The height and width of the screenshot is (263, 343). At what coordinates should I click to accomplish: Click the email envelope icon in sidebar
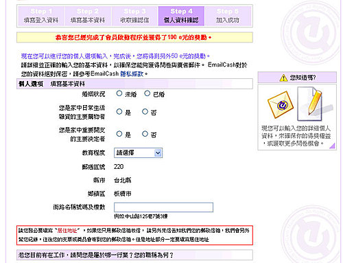pos(281,104)
